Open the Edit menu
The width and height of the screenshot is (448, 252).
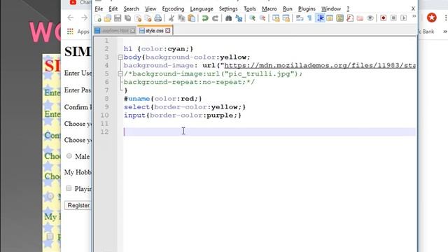(113, 9)
